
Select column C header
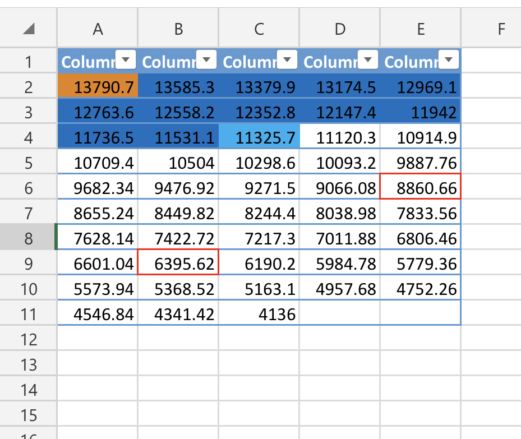point(259,28)
